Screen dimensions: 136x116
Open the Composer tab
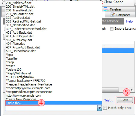pos(120,15)
